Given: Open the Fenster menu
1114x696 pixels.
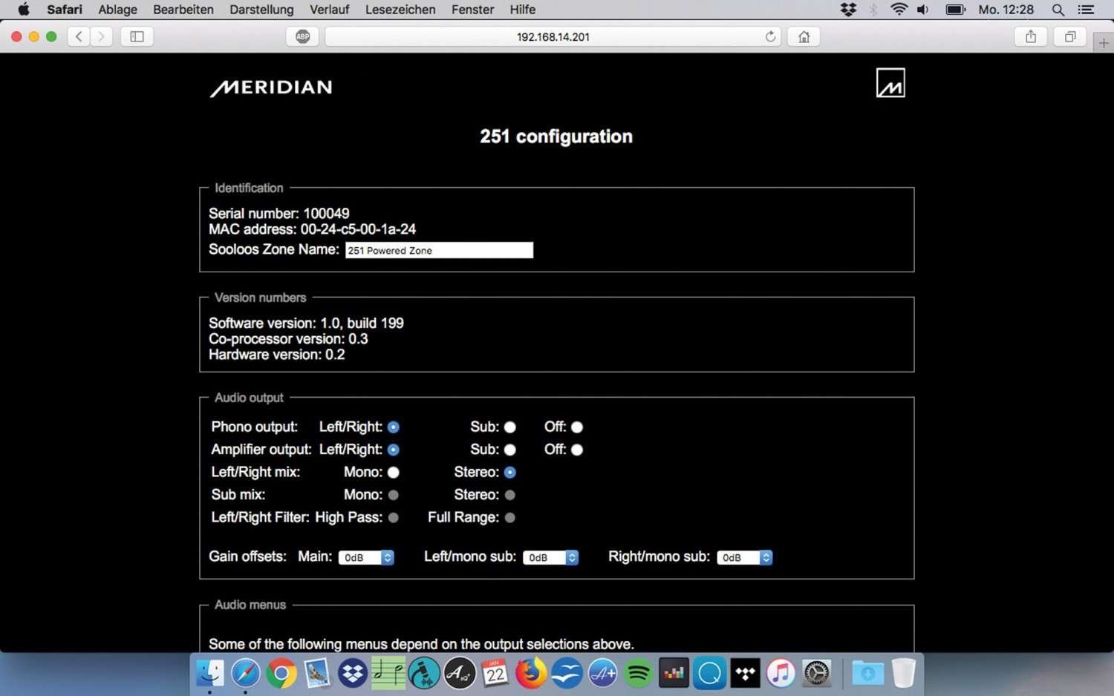Looking at the screenshot, I should 473,10.
